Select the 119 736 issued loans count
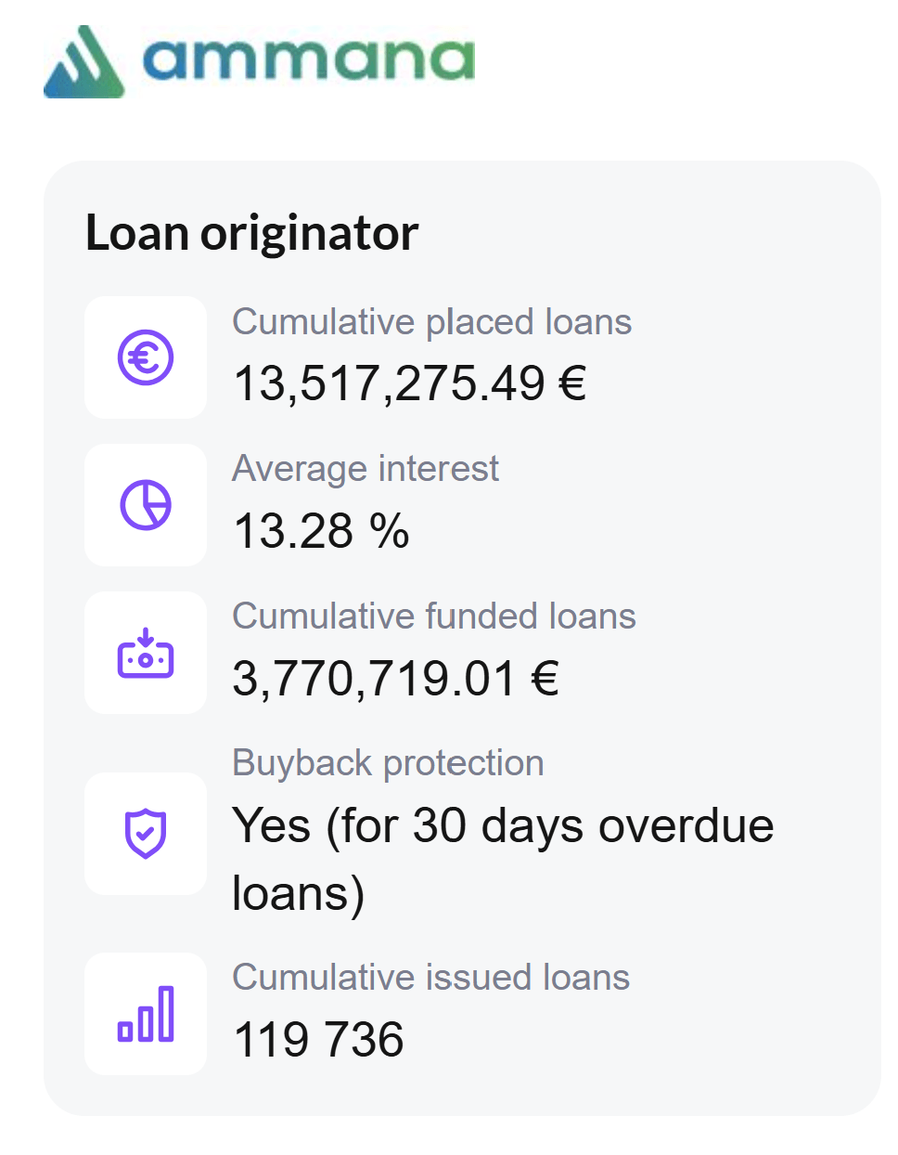The image size is (898, 1155). pos(318,1039)
